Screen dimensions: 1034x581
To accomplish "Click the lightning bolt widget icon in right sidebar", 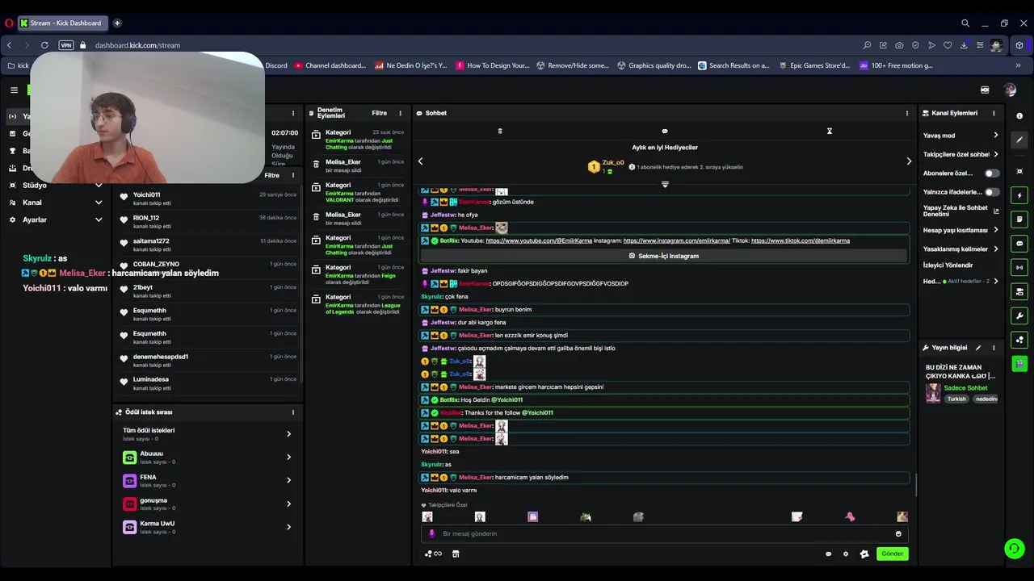I will (x=1019, y=195).
